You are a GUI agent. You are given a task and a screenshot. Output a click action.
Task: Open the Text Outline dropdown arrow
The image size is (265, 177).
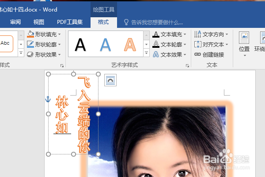(x=185, y=45)
